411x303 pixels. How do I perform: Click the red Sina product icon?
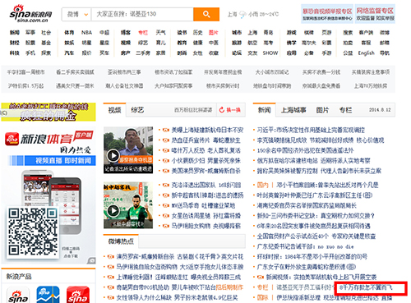pos(78,295)
